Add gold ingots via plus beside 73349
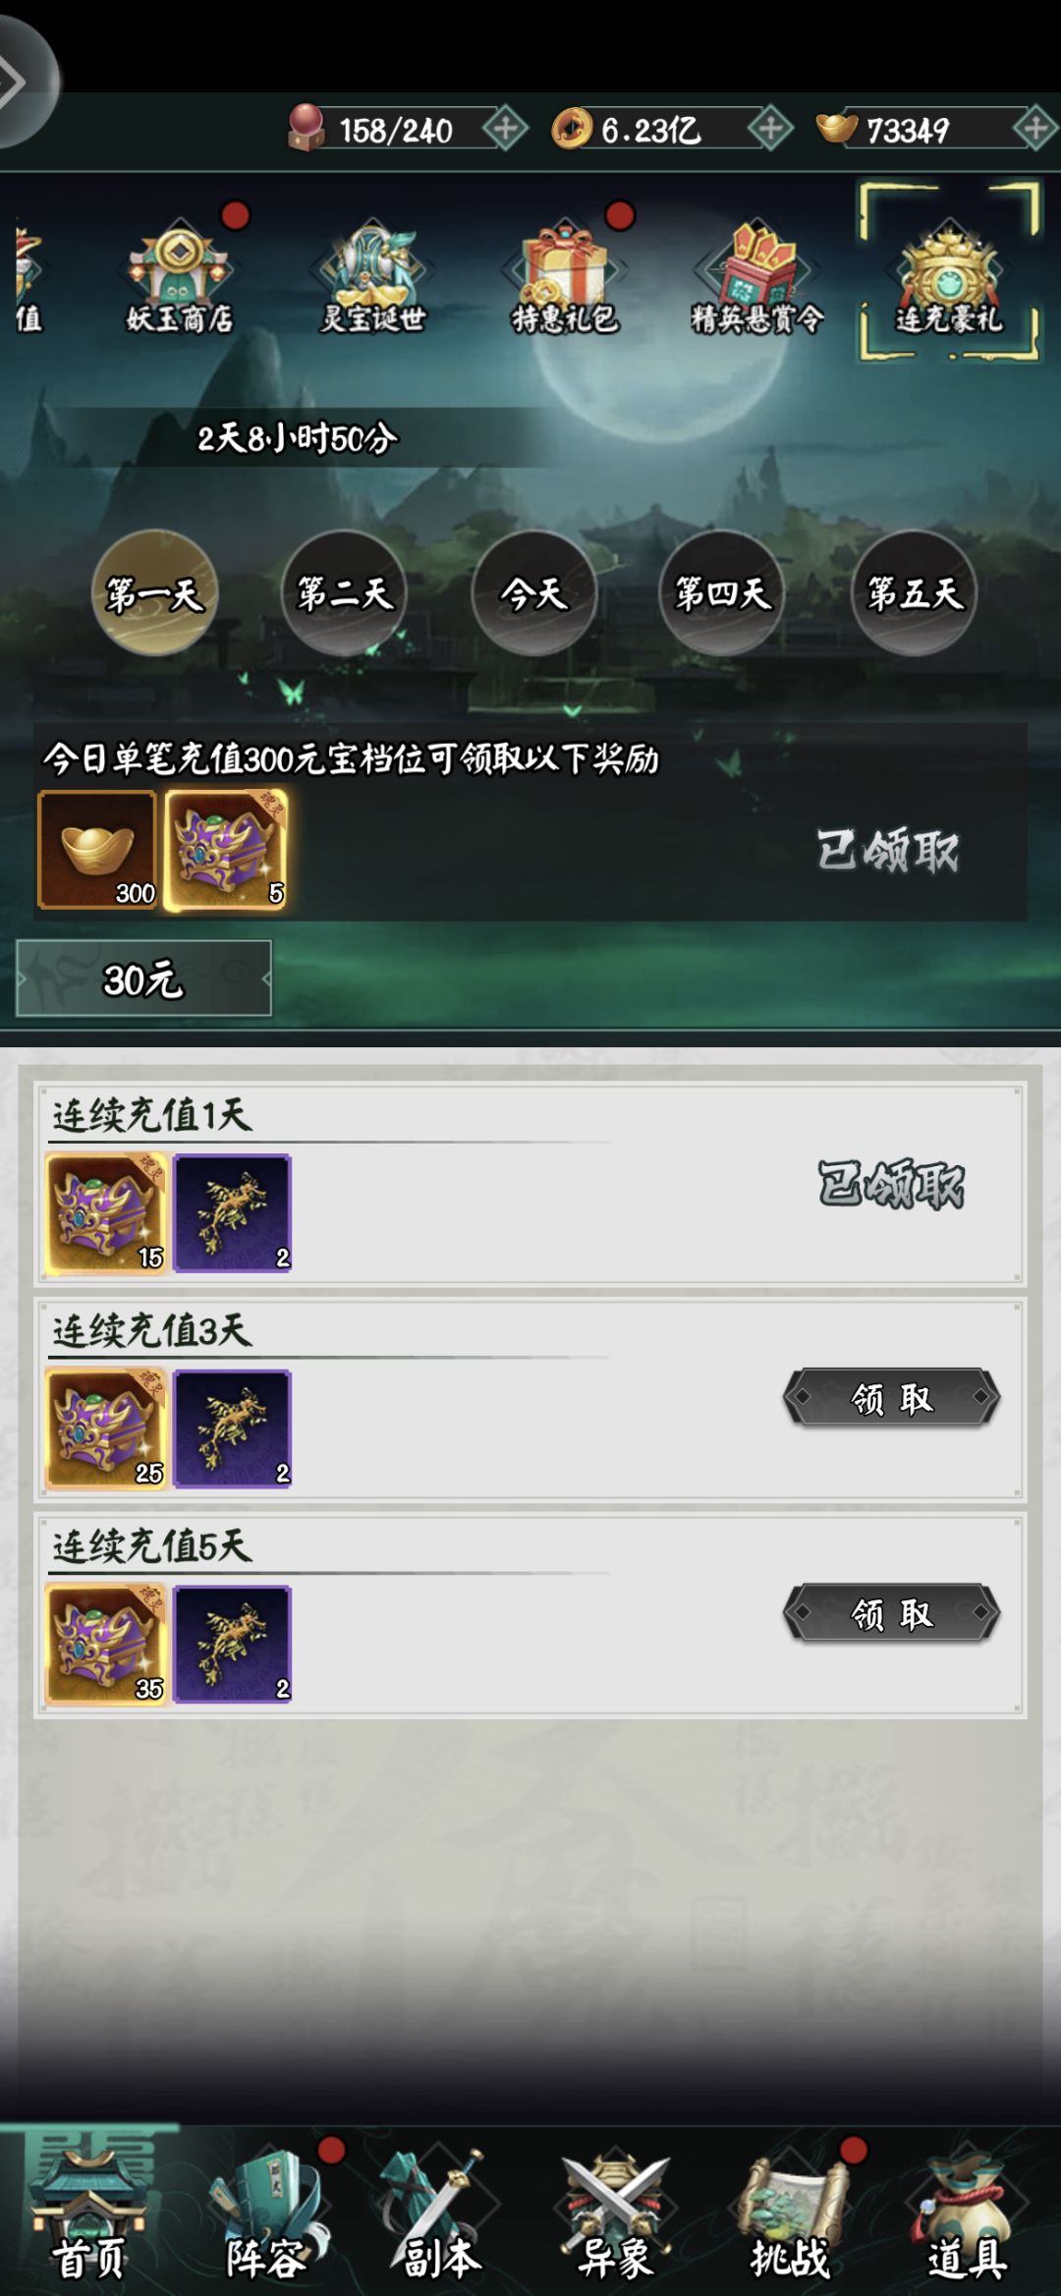Image resolution: width=1061 pixels, height=2296 pixels. pos(1035,129)
